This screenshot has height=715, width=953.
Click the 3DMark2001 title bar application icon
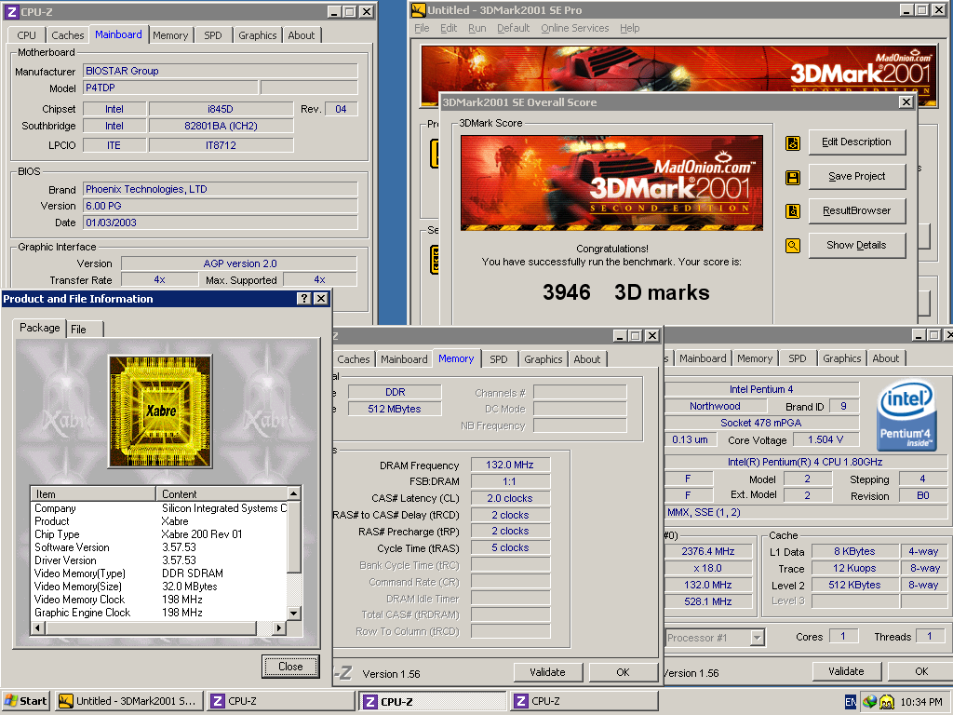point(418,9)
